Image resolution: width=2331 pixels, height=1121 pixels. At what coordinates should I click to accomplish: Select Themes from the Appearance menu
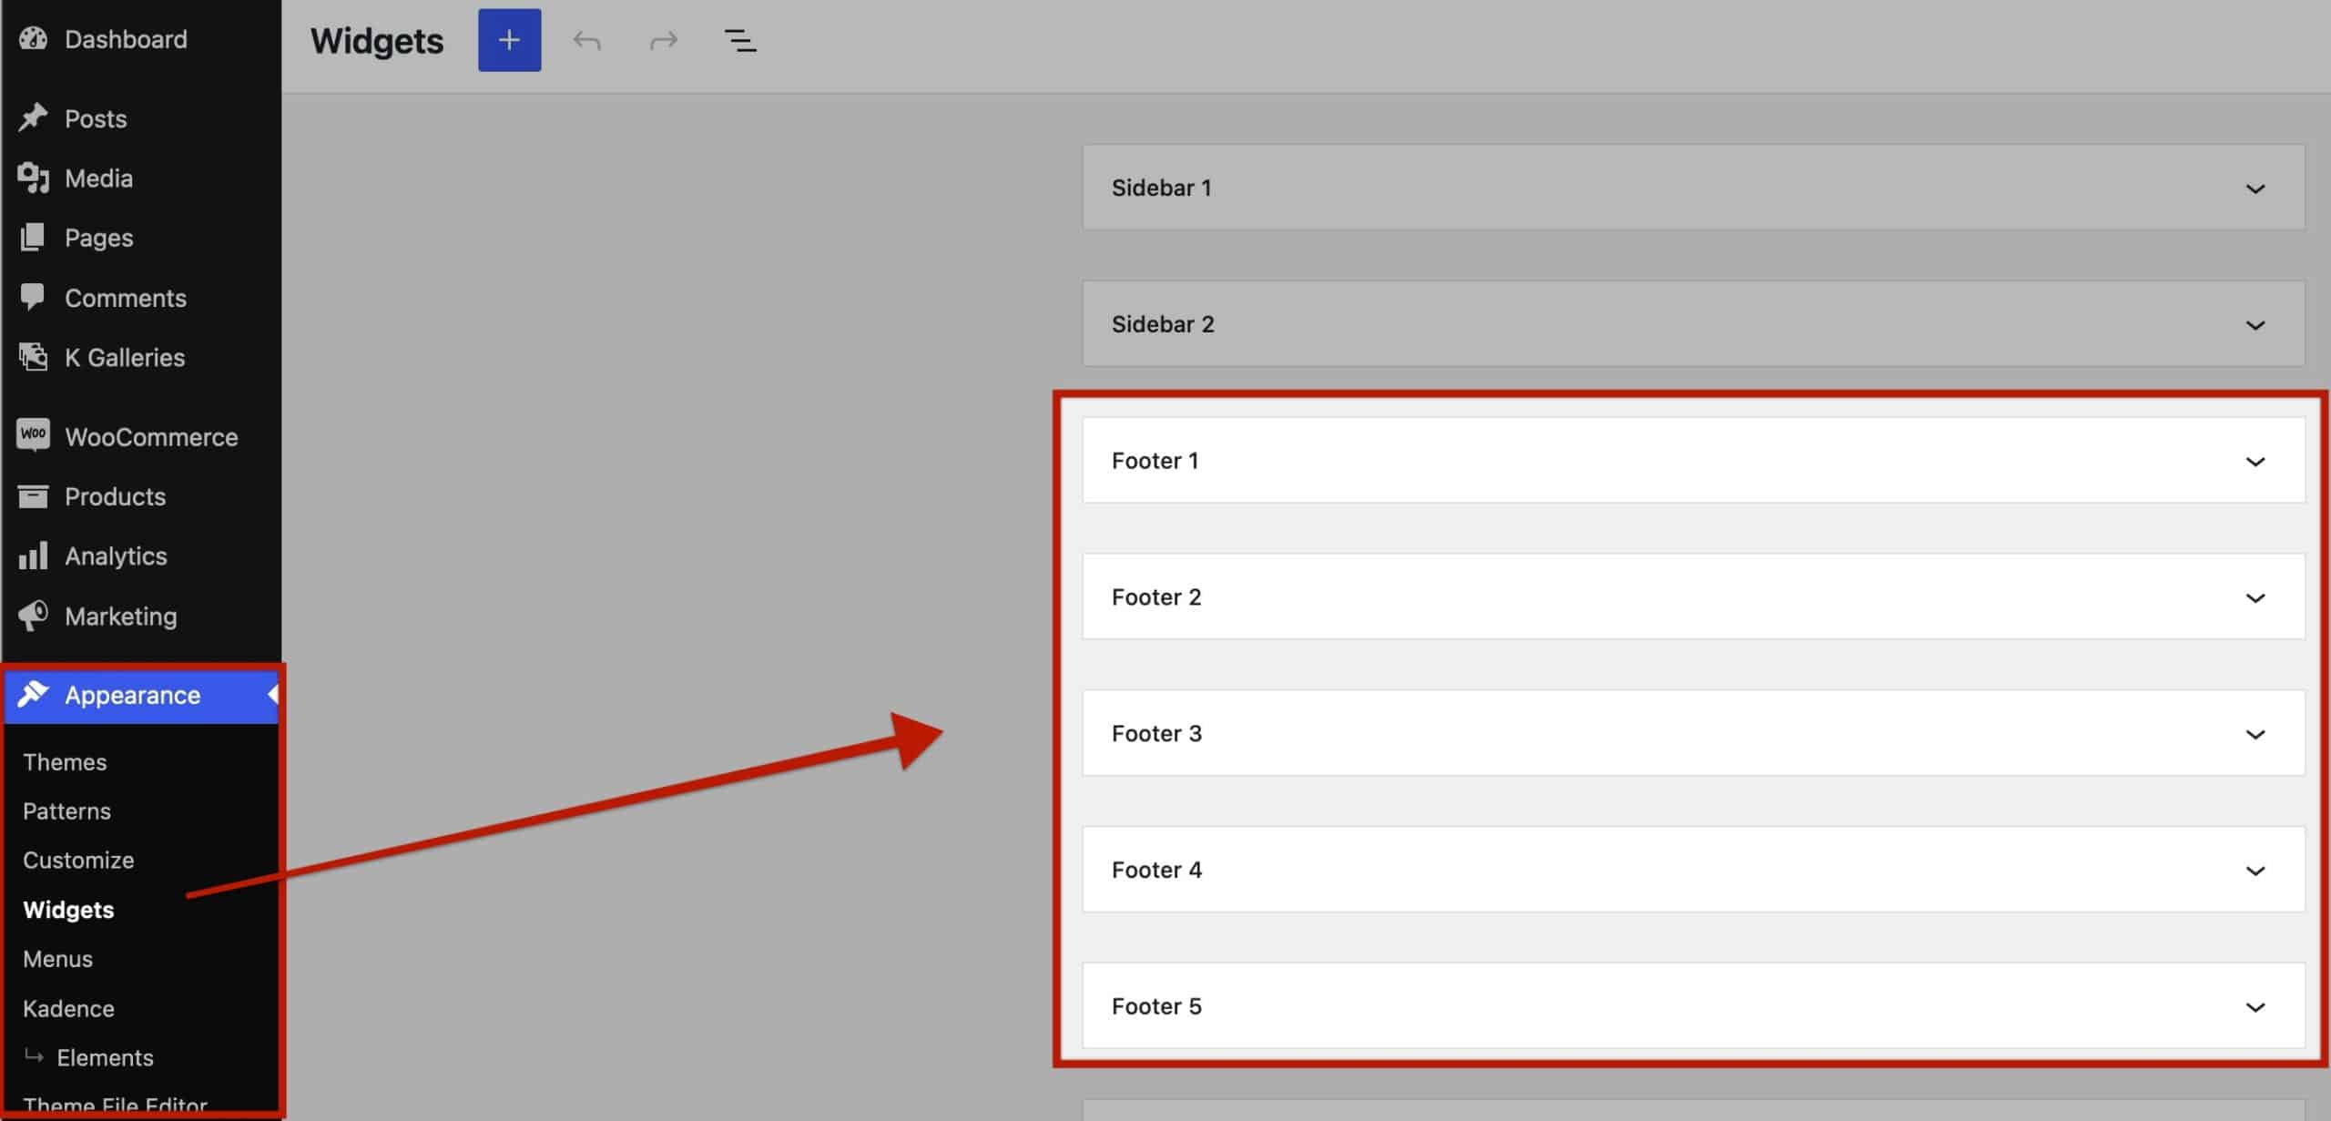(x=65, y=761)
